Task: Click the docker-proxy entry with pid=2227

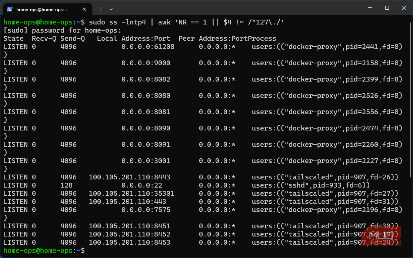Action: coord(327,161)
